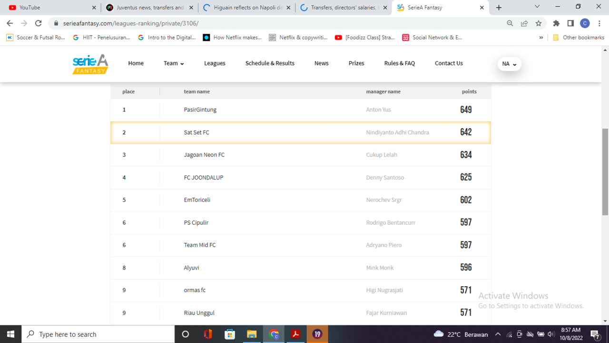Image resolution: width=609 pixels, height=343 pixels.
Task: Click the volume speaker tray icon
Action: coord(551,334)
